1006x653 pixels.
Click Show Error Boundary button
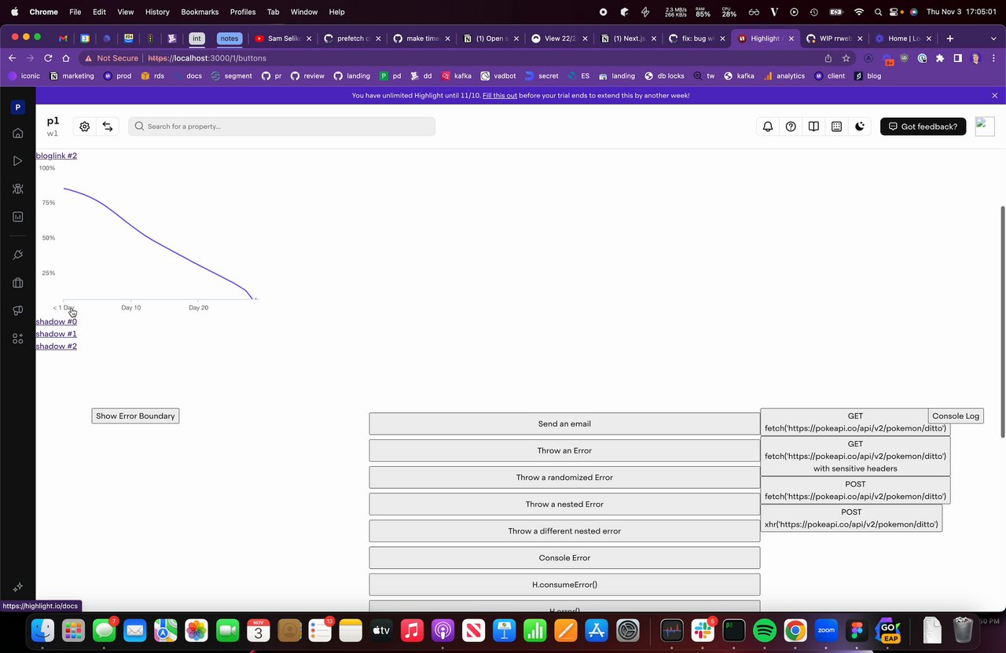pyautogui.click(x=135, y=416)
